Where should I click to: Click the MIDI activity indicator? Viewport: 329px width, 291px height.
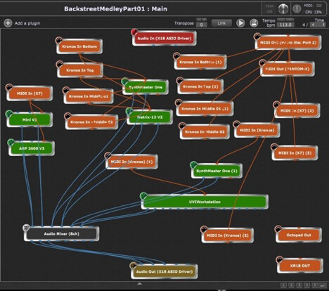coord(319,6)
